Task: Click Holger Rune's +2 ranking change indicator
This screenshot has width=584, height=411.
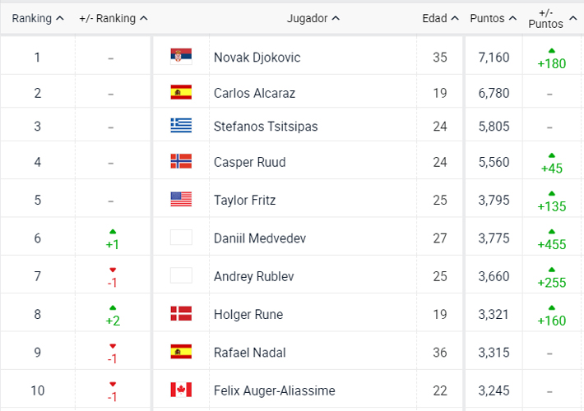Action: (x=113, y=316)
